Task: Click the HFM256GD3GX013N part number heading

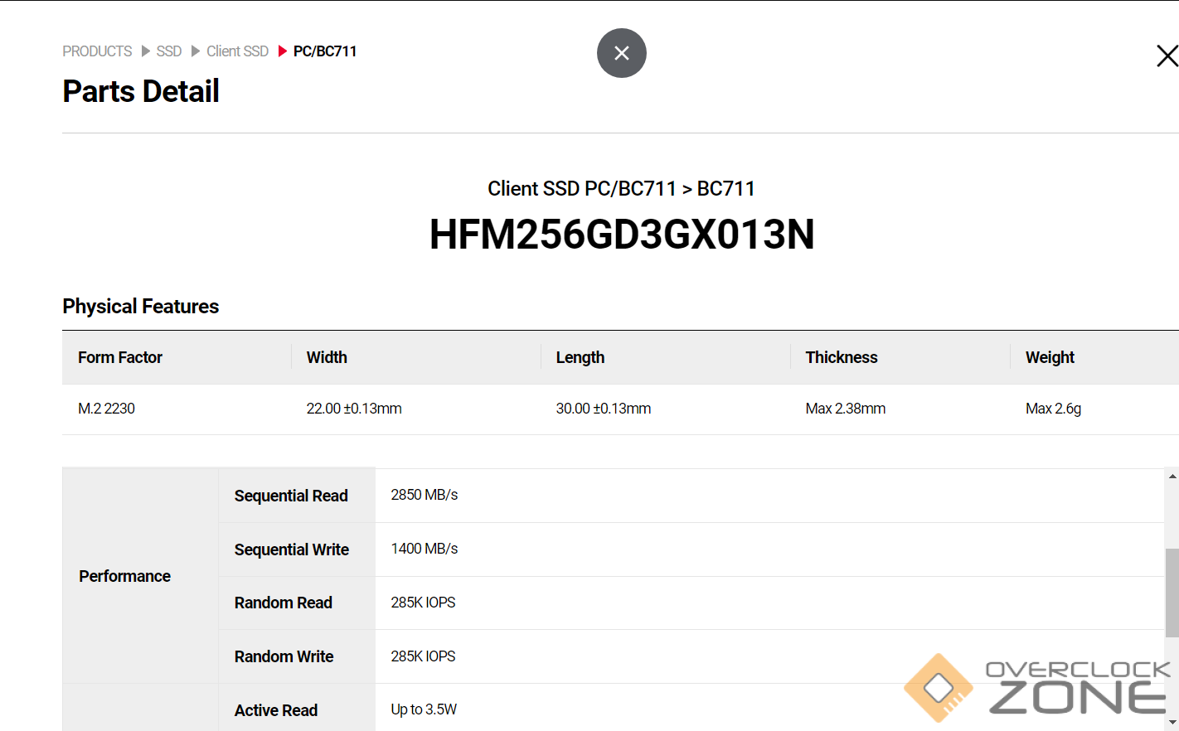Action: pos(621,235)
